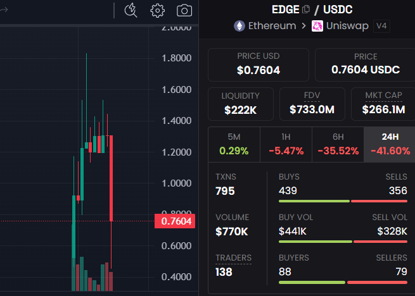This screenshot has width=415, height=296.
Task: Click the 1.8000 price axis label
Action: point(176,58)
